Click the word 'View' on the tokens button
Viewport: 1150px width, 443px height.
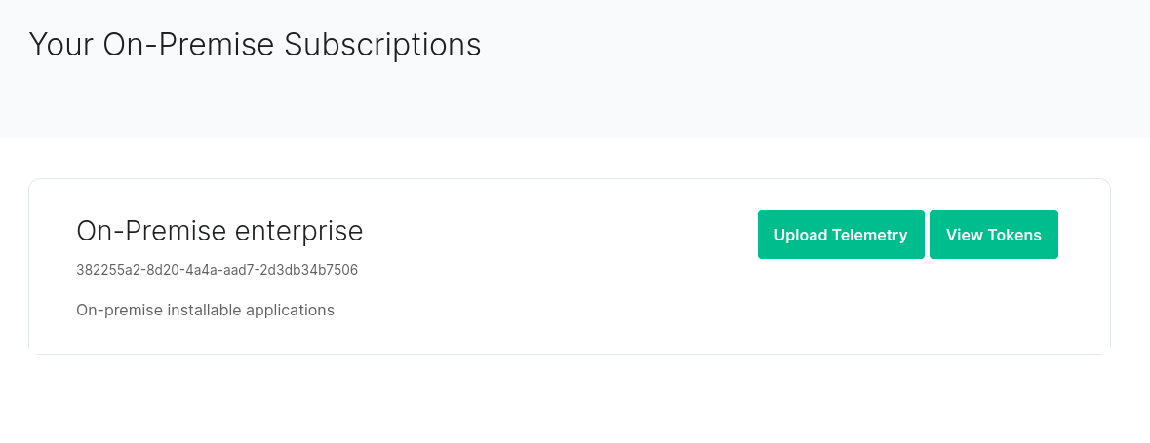(x=964, y=235)
